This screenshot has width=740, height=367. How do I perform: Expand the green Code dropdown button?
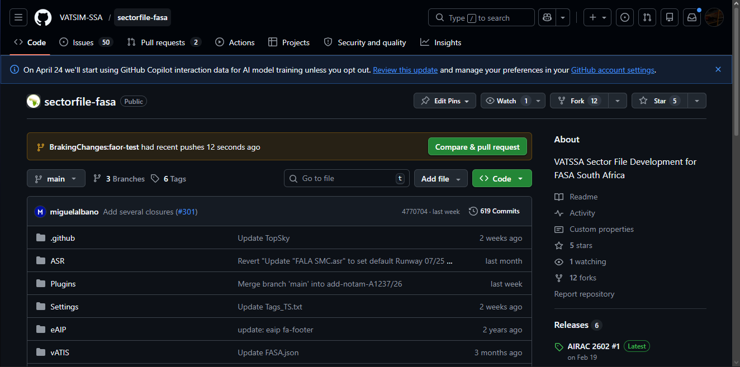click(501, 179)
